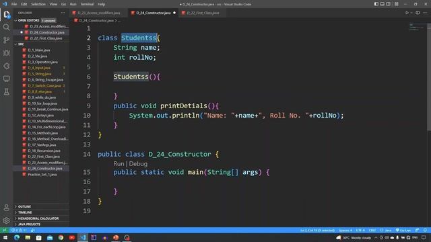Open Microsoft Edge from the taskbar
This screenshot has width=431, height=242.
click(x=16, y=237)
